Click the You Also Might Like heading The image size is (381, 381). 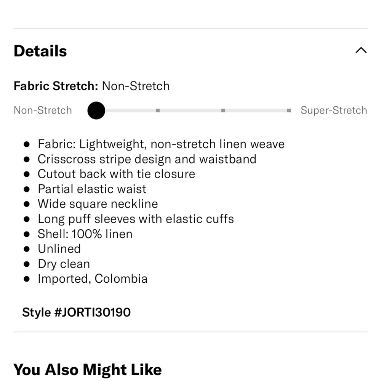click(x=88, y=370)
